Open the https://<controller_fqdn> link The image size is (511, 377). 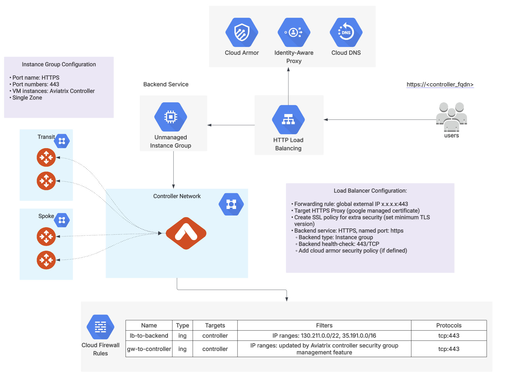click(440, 85)
